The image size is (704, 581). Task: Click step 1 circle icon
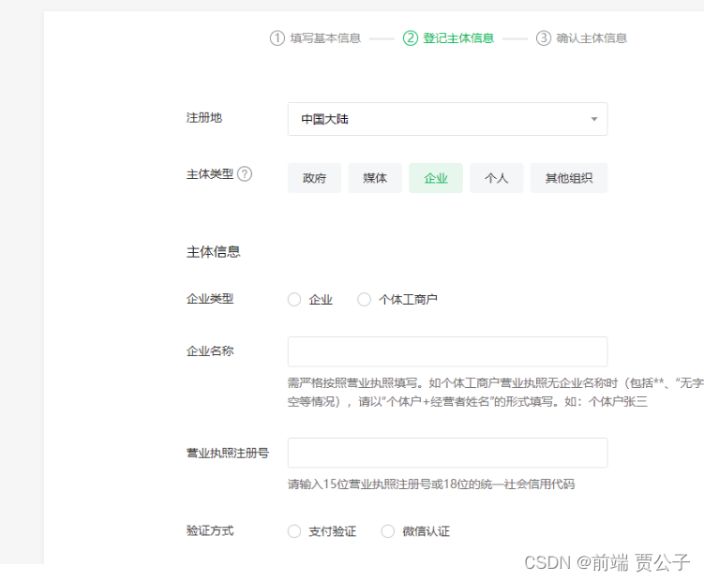pyautogui.click(x=277, y=38)
